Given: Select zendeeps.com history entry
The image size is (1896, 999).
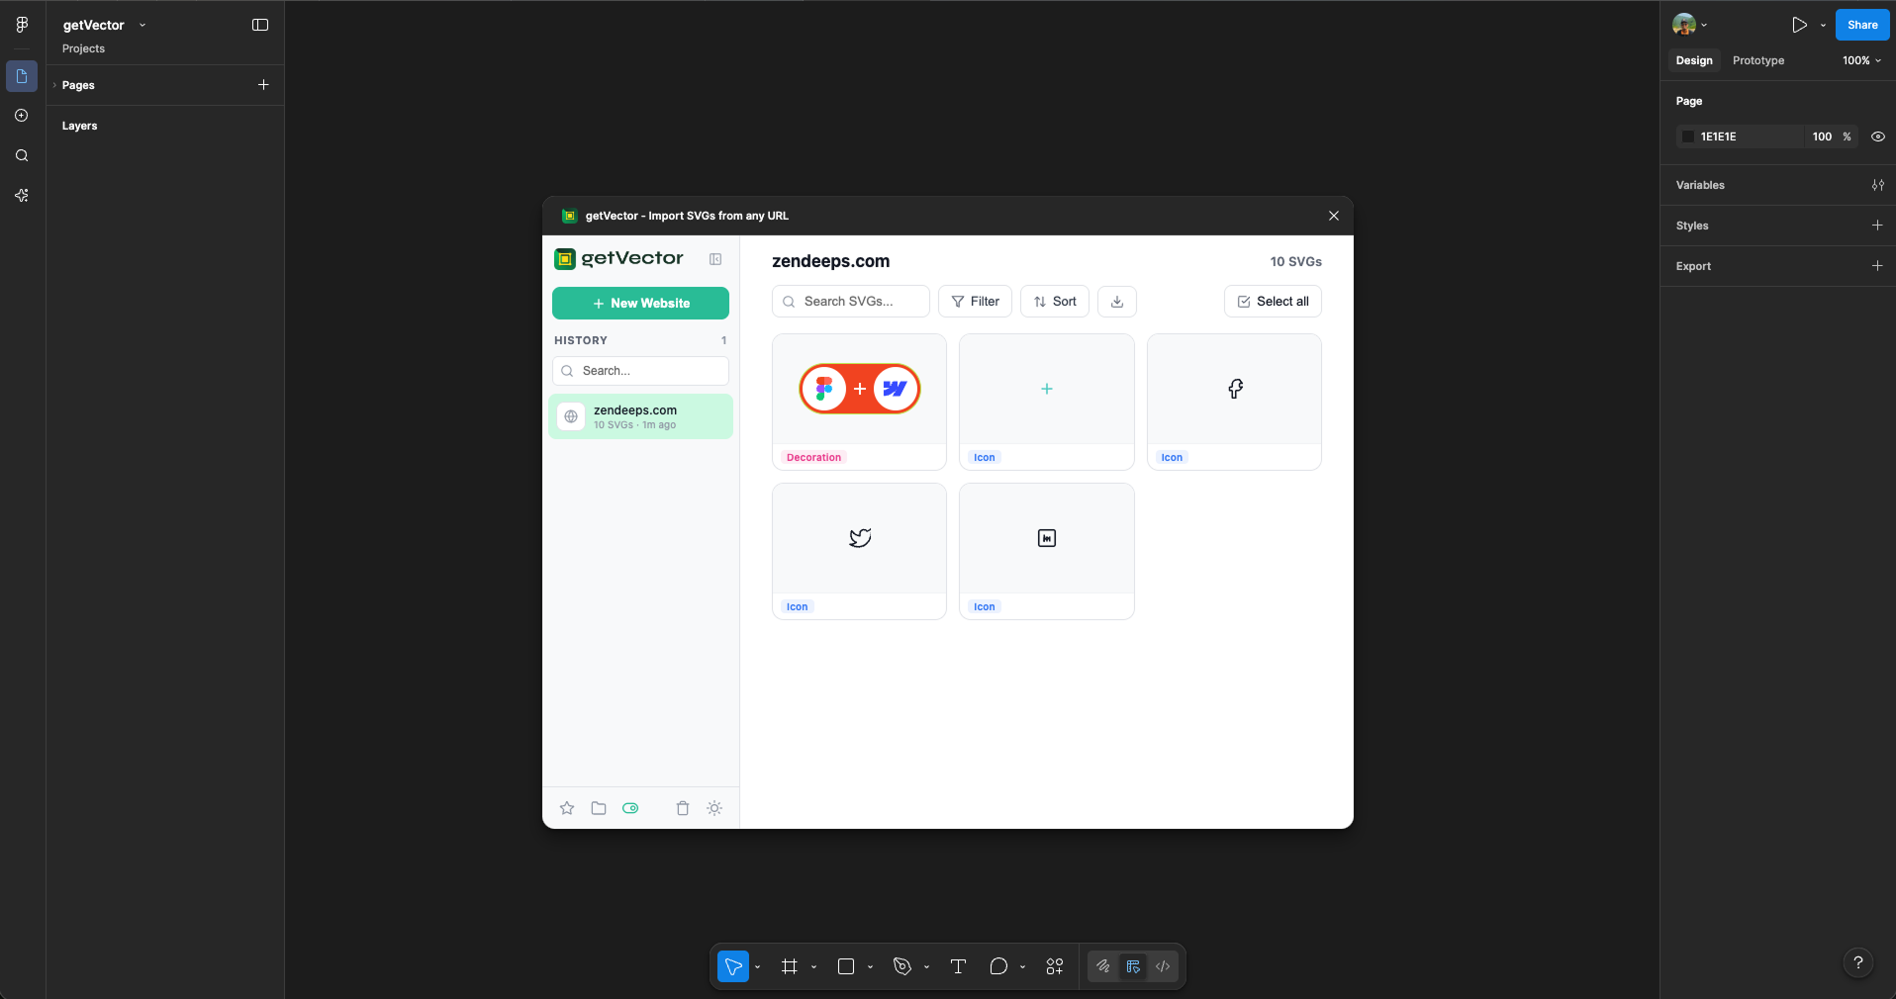Looking at the screenshot, I should click(640, 416).
